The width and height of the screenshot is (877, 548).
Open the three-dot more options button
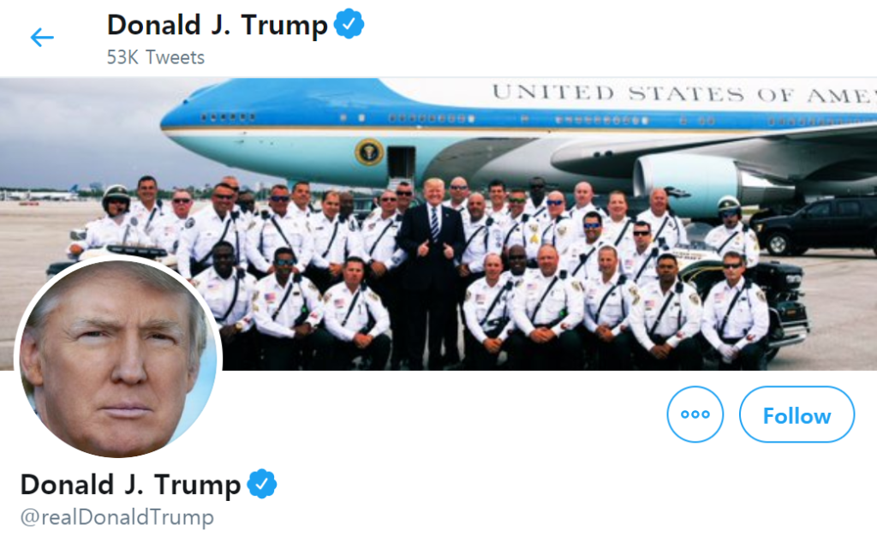click(695, 414)
